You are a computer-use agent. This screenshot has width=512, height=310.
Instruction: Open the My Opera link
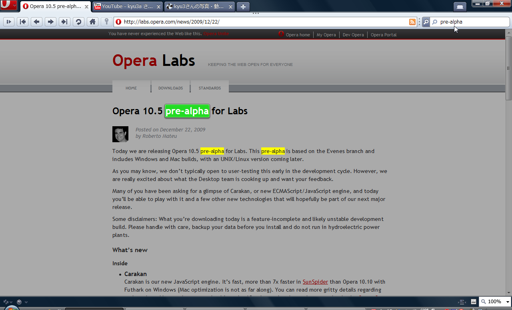(x=326, y=35)
